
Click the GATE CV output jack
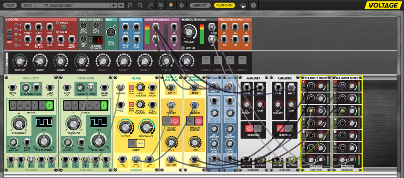(39, 27)
